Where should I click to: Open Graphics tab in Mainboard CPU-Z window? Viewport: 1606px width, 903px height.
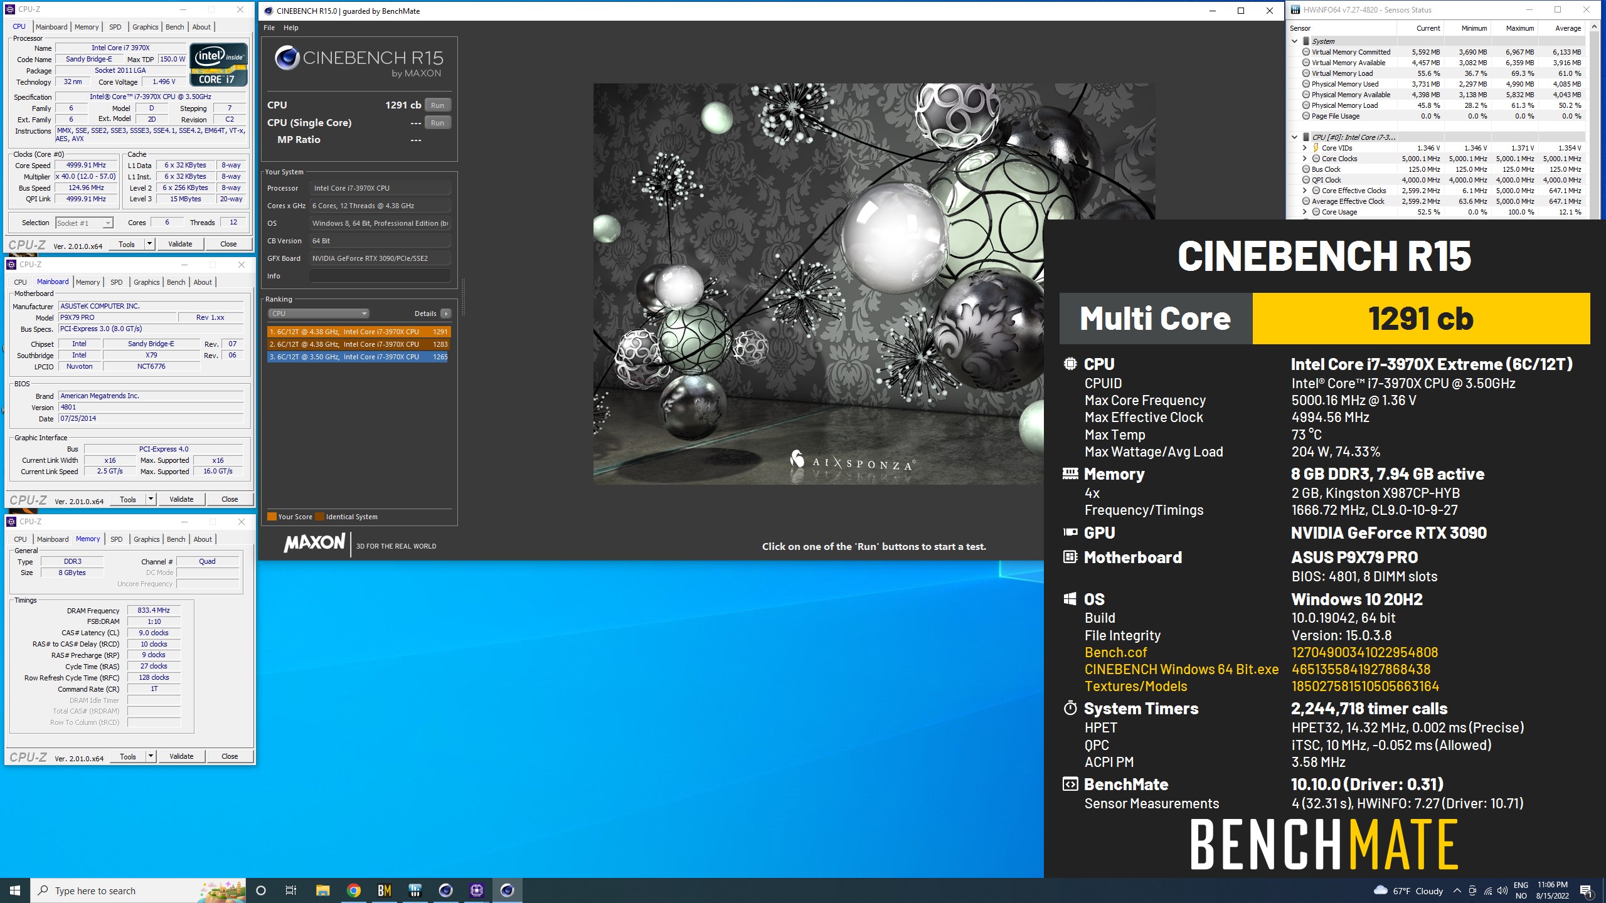click(146, 282)
